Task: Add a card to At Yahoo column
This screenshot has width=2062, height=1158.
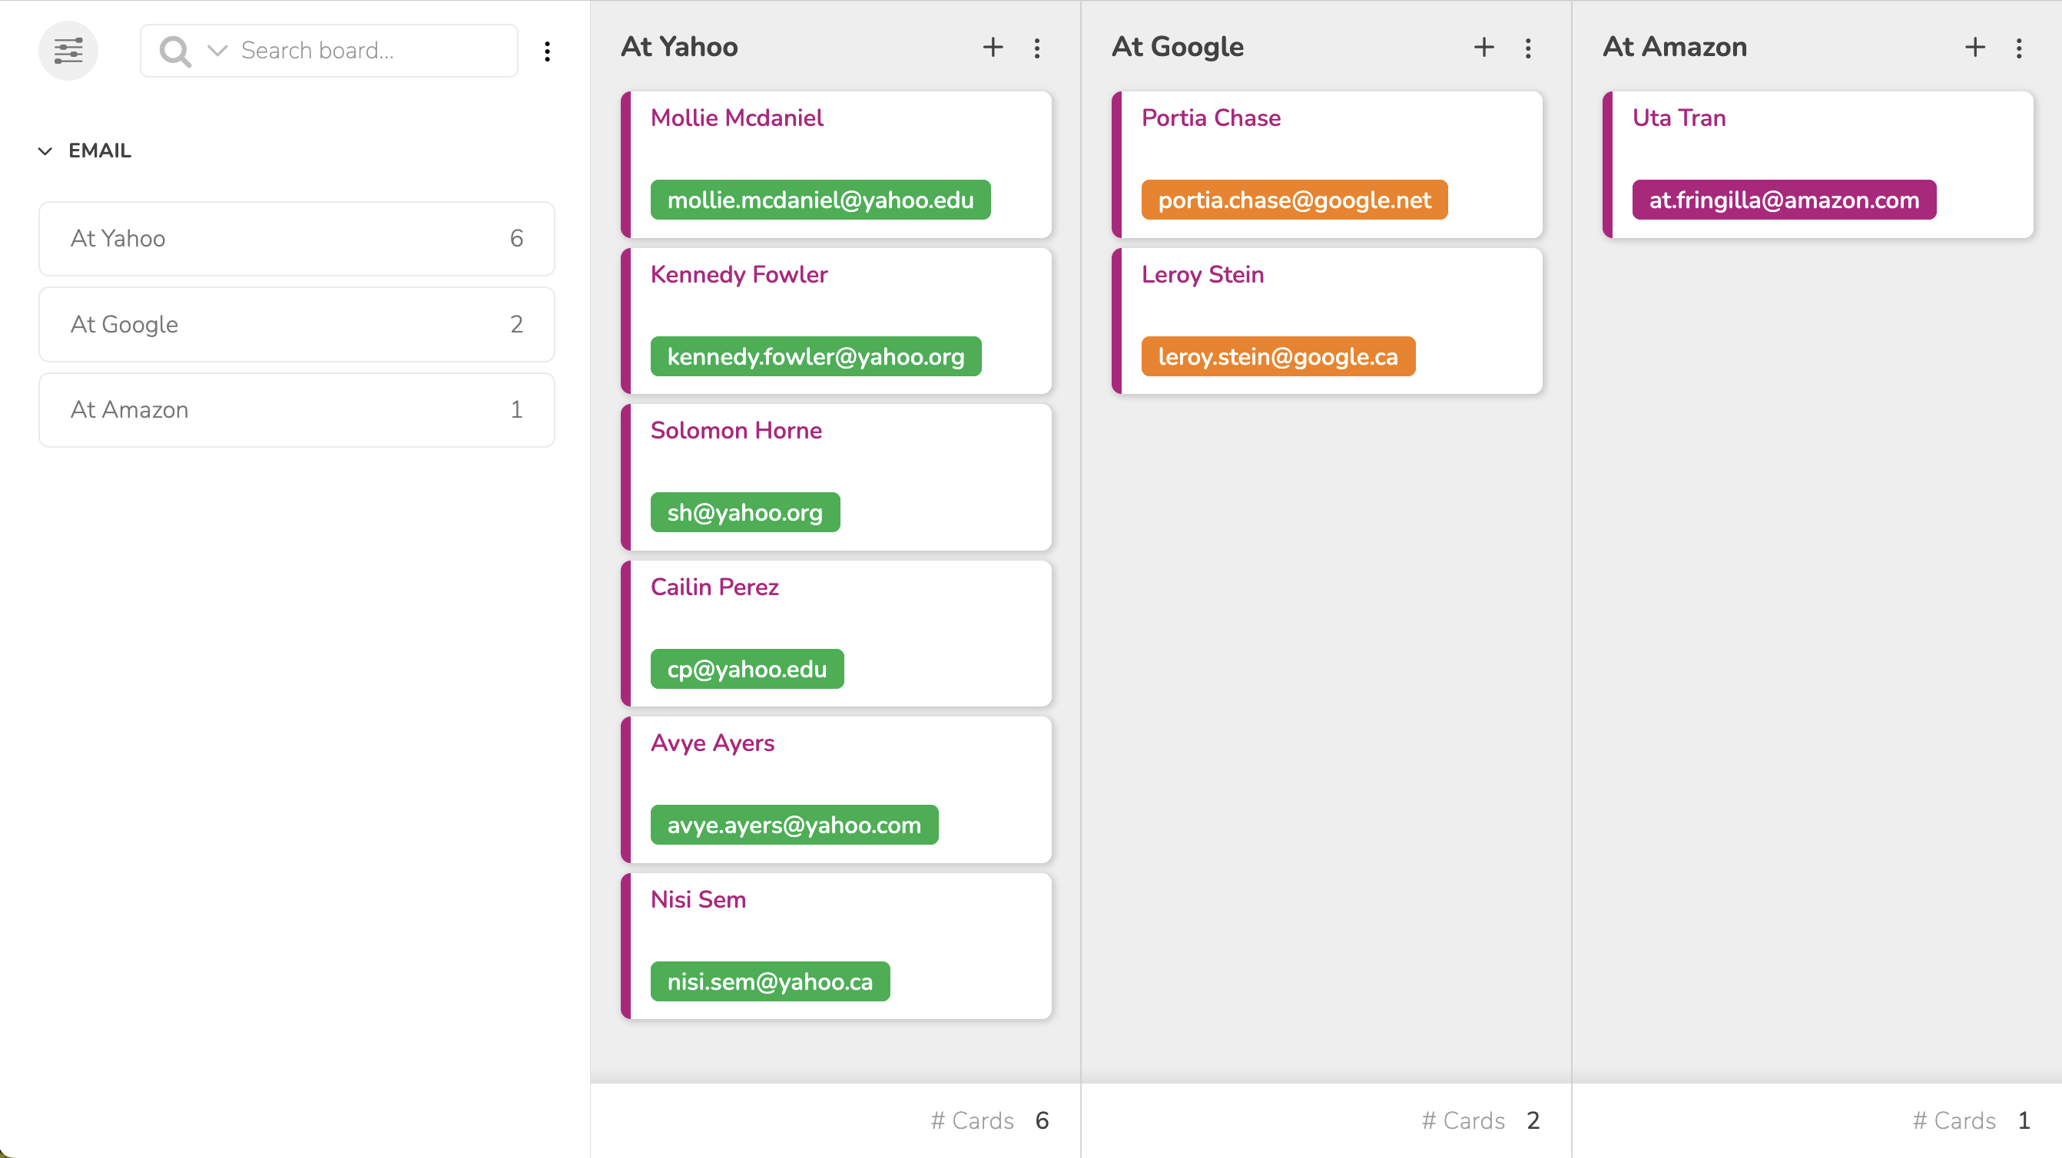Action: pos(993,47)
